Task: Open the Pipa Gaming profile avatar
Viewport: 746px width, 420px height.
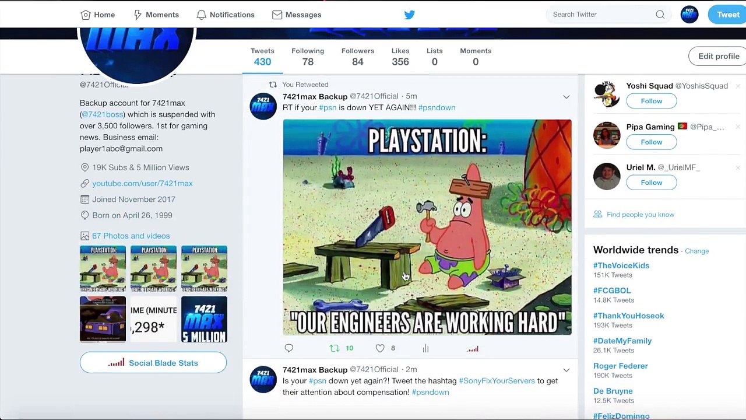Action: [x=607, y=135]
